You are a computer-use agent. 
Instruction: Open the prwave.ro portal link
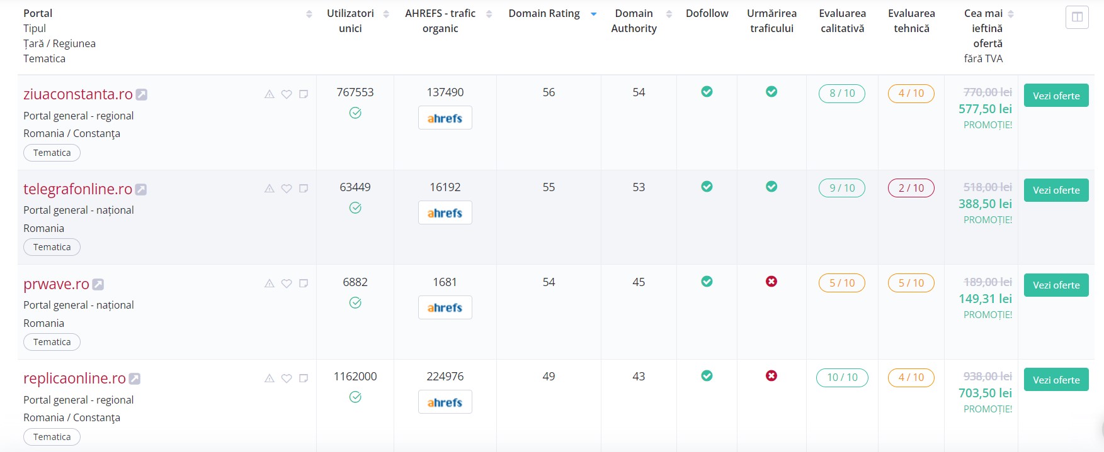[x=56, y=284]
